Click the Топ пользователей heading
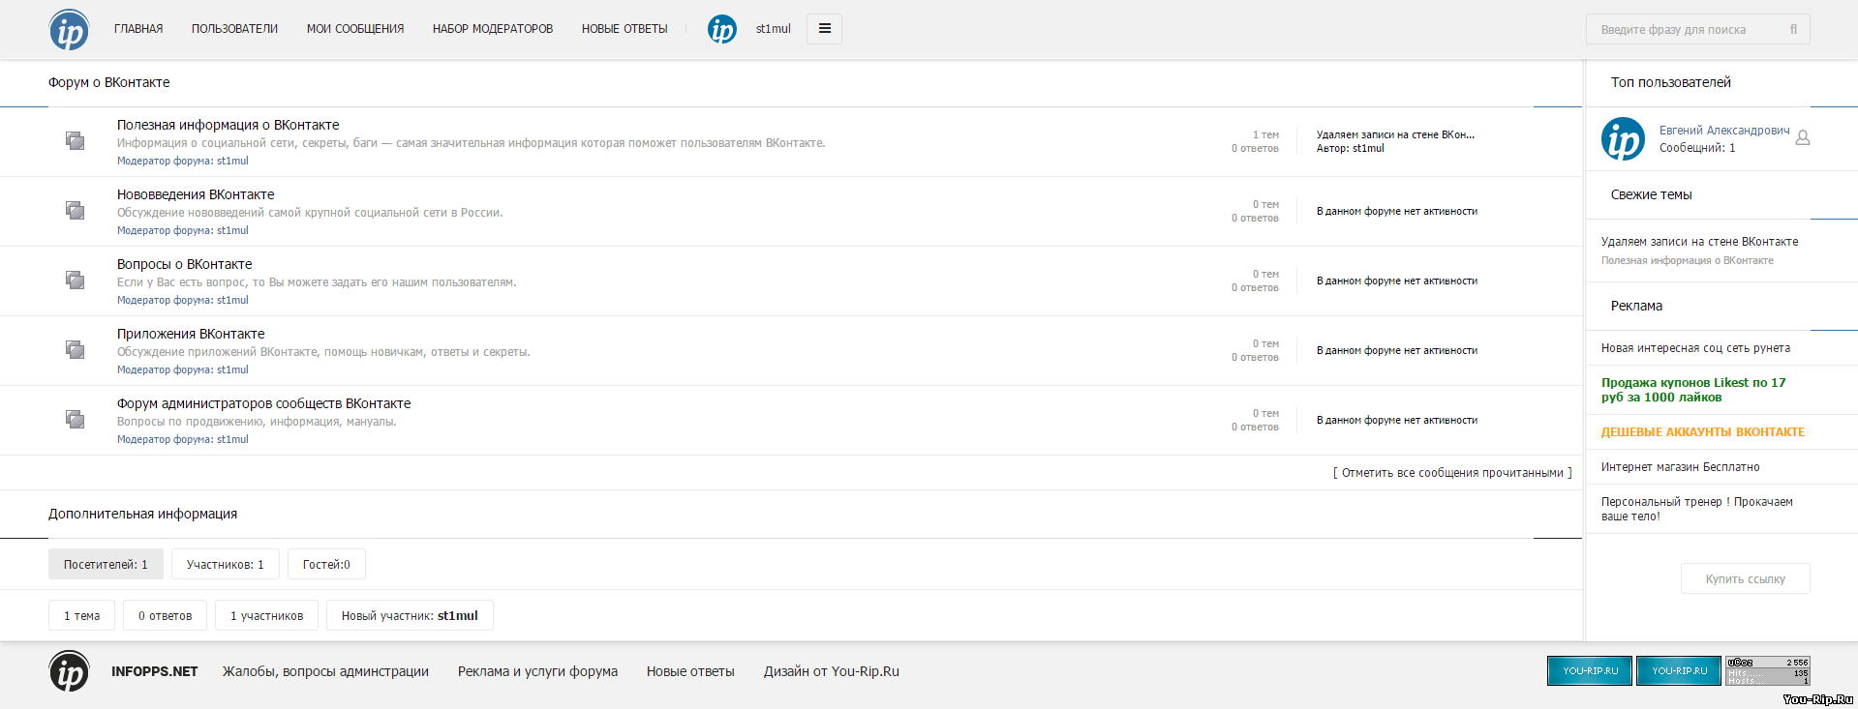Viewport: 1858px width, 709px height. [x=1671, y=82]
